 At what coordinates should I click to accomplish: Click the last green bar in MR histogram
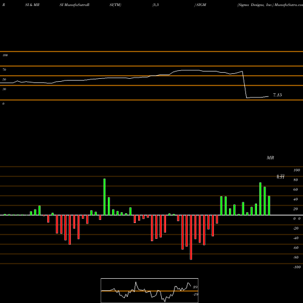[x=269, y=205]
